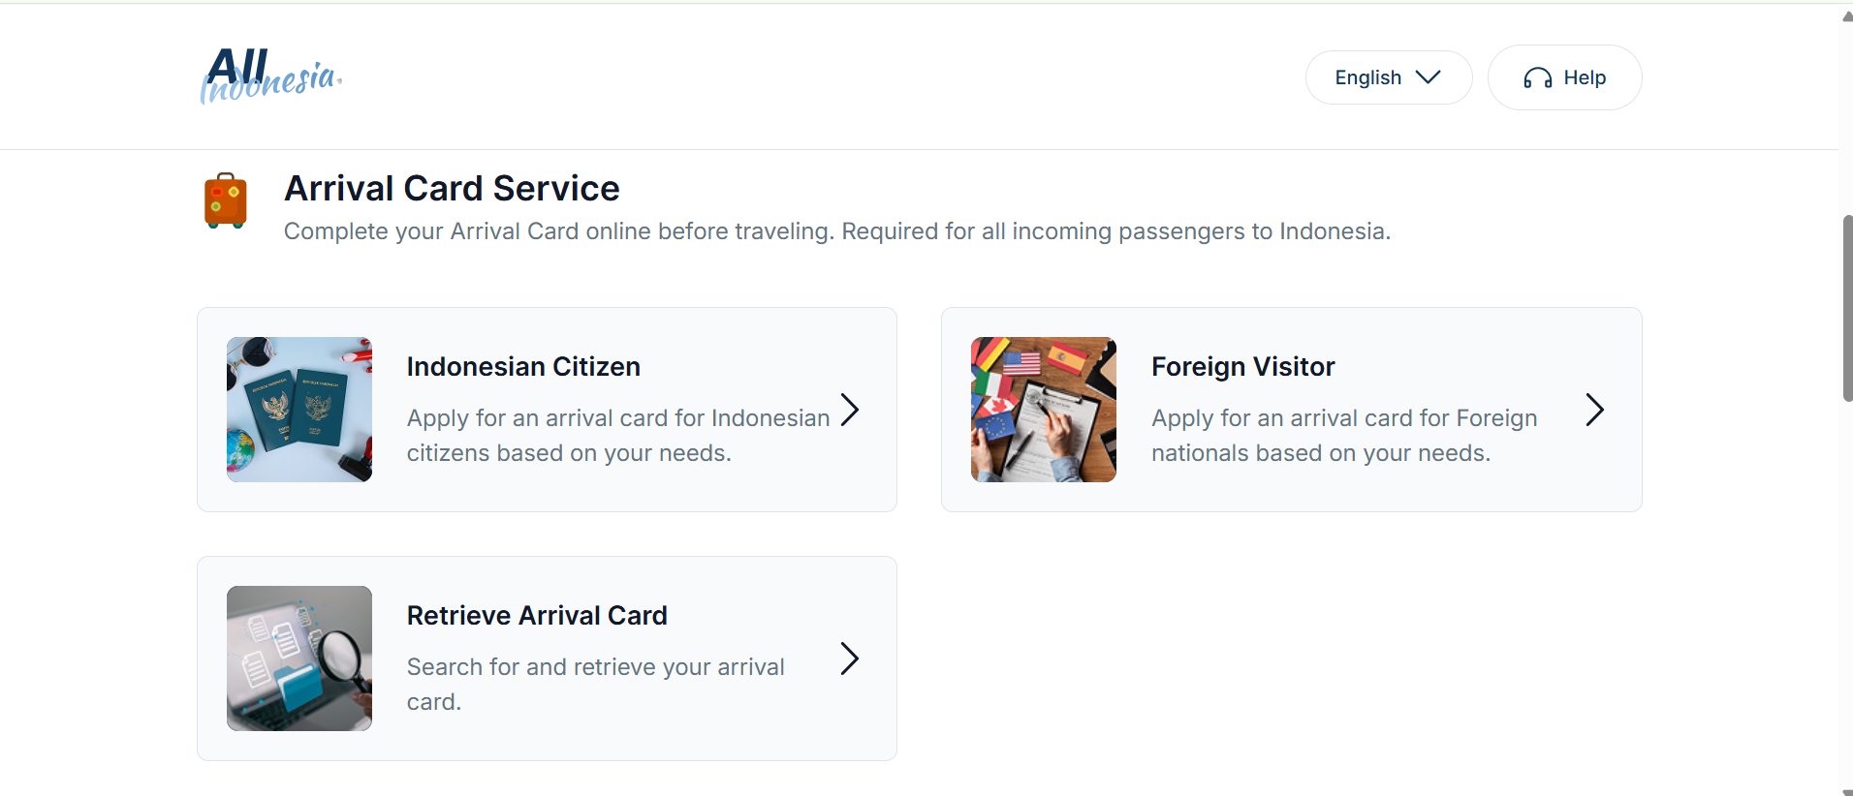
Task: Click the flags image on Foreign Visitor card
Action: (x=1043, y=410)
